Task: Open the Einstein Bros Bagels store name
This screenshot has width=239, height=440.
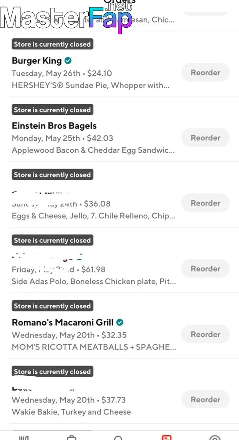Action: 54,126
